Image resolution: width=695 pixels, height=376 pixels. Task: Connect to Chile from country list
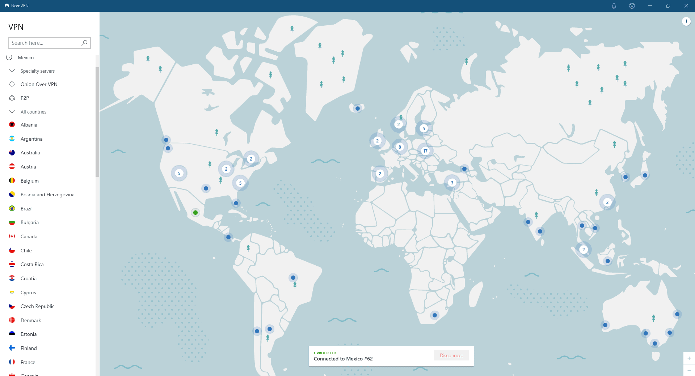tap(26, 251)
